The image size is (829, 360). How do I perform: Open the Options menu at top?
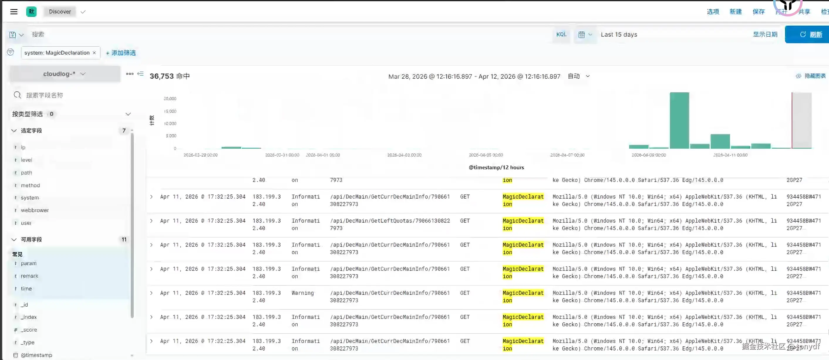click(712, 12)
